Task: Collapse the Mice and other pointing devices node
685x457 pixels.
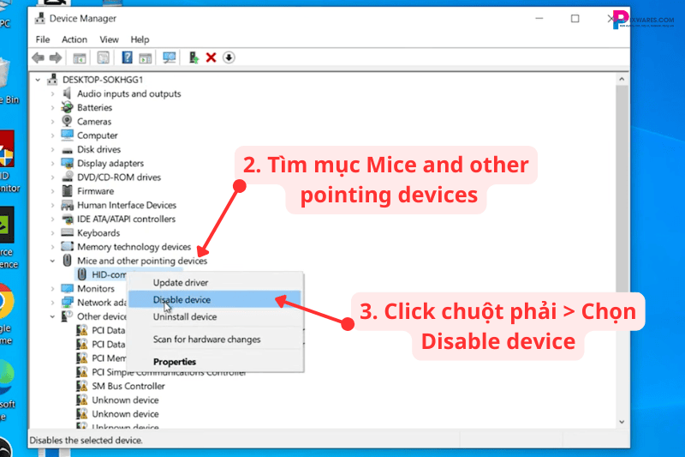Action: pyautogui.click(x=52, y=261)
